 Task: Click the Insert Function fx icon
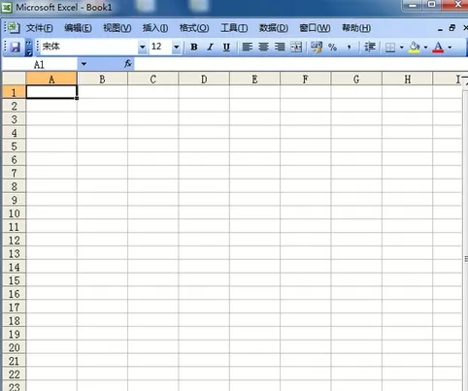(128, 64)
